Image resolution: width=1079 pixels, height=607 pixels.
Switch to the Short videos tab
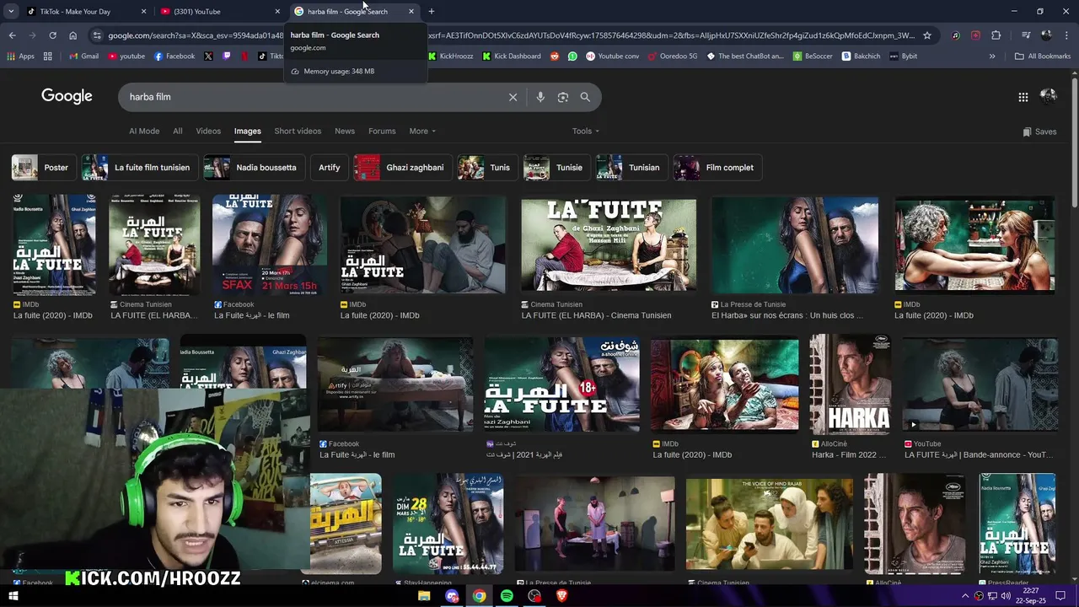(298, 131)
